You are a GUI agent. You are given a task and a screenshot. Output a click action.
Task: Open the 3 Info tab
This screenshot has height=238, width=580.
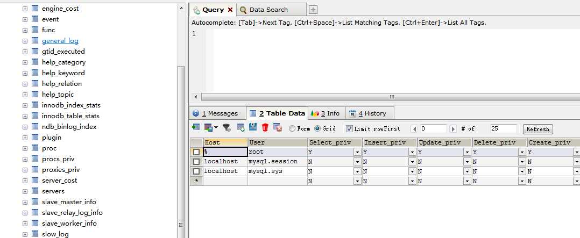click(326, 113)
